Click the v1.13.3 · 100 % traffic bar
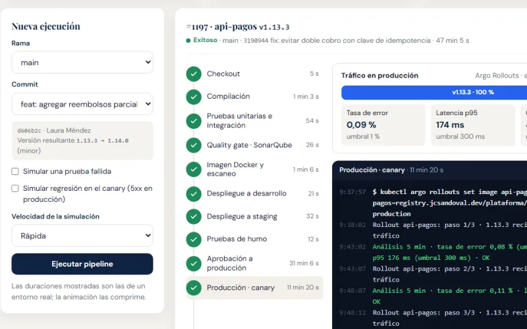Viewport: 527px width, 329px height. click(x=434, y=93)
